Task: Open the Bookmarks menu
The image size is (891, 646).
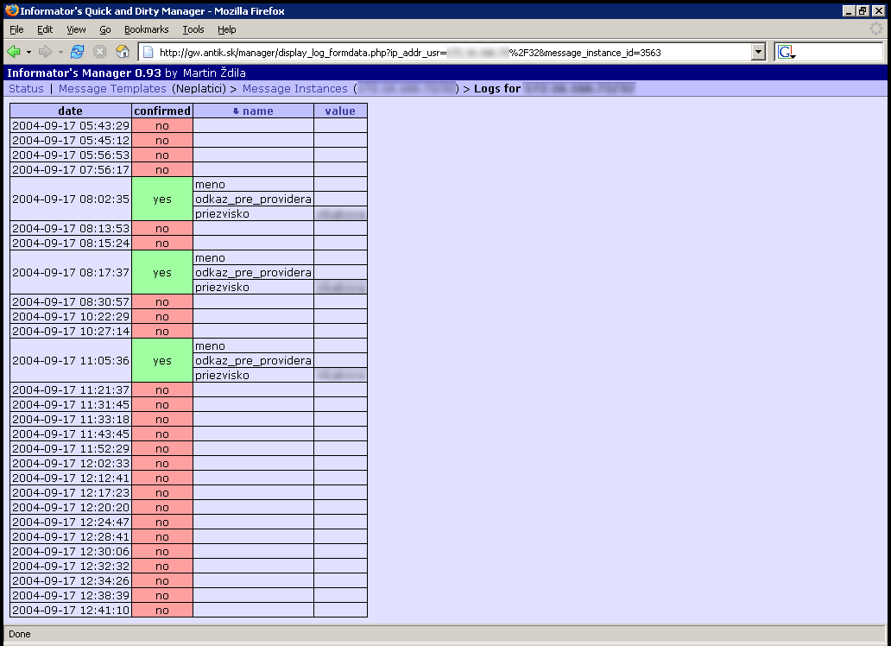Action: 146,29
